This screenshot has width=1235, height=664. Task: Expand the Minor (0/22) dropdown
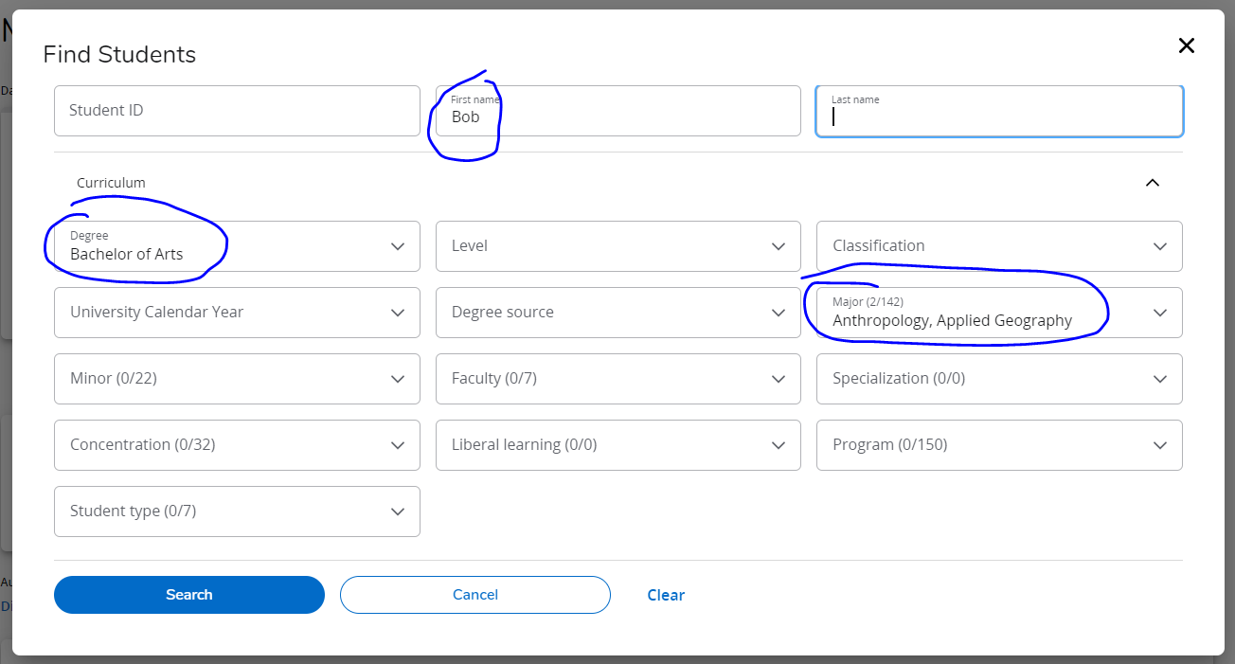tap(237, 379)
